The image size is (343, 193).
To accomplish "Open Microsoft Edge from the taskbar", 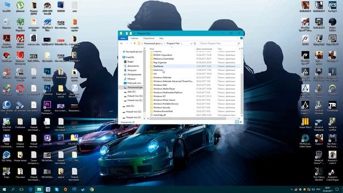I will [31, 189].
